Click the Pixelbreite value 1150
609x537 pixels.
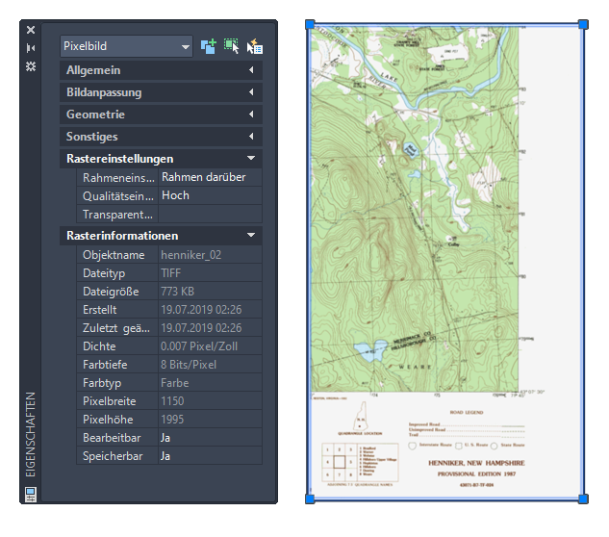[x=210, y=401]
